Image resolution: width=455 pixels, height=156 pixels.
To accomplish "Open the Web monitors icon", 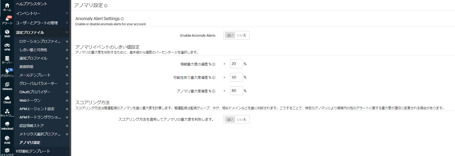I will pos(7,32).
